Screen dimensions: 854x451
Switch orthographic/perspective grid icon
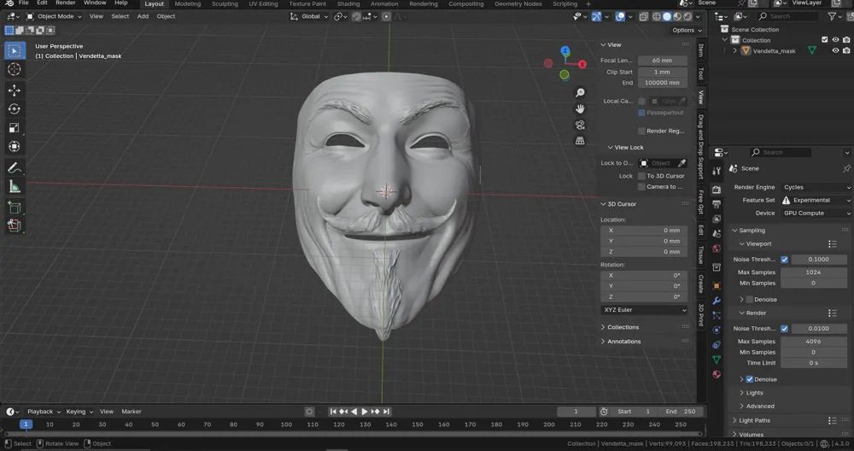click(580, 141)
